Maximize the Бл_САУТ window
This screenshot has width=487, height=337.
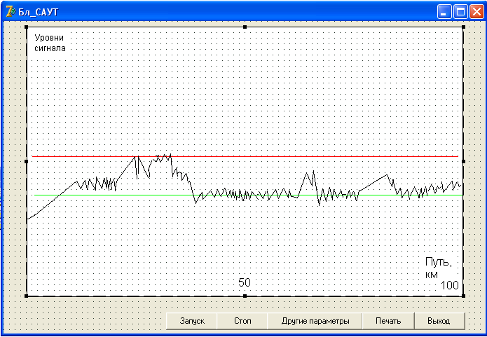(x=460, y=13)
